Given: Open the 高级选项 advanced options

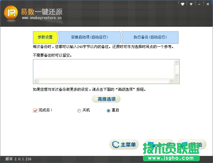Looking at the screenshot, I should coord(106,99).
